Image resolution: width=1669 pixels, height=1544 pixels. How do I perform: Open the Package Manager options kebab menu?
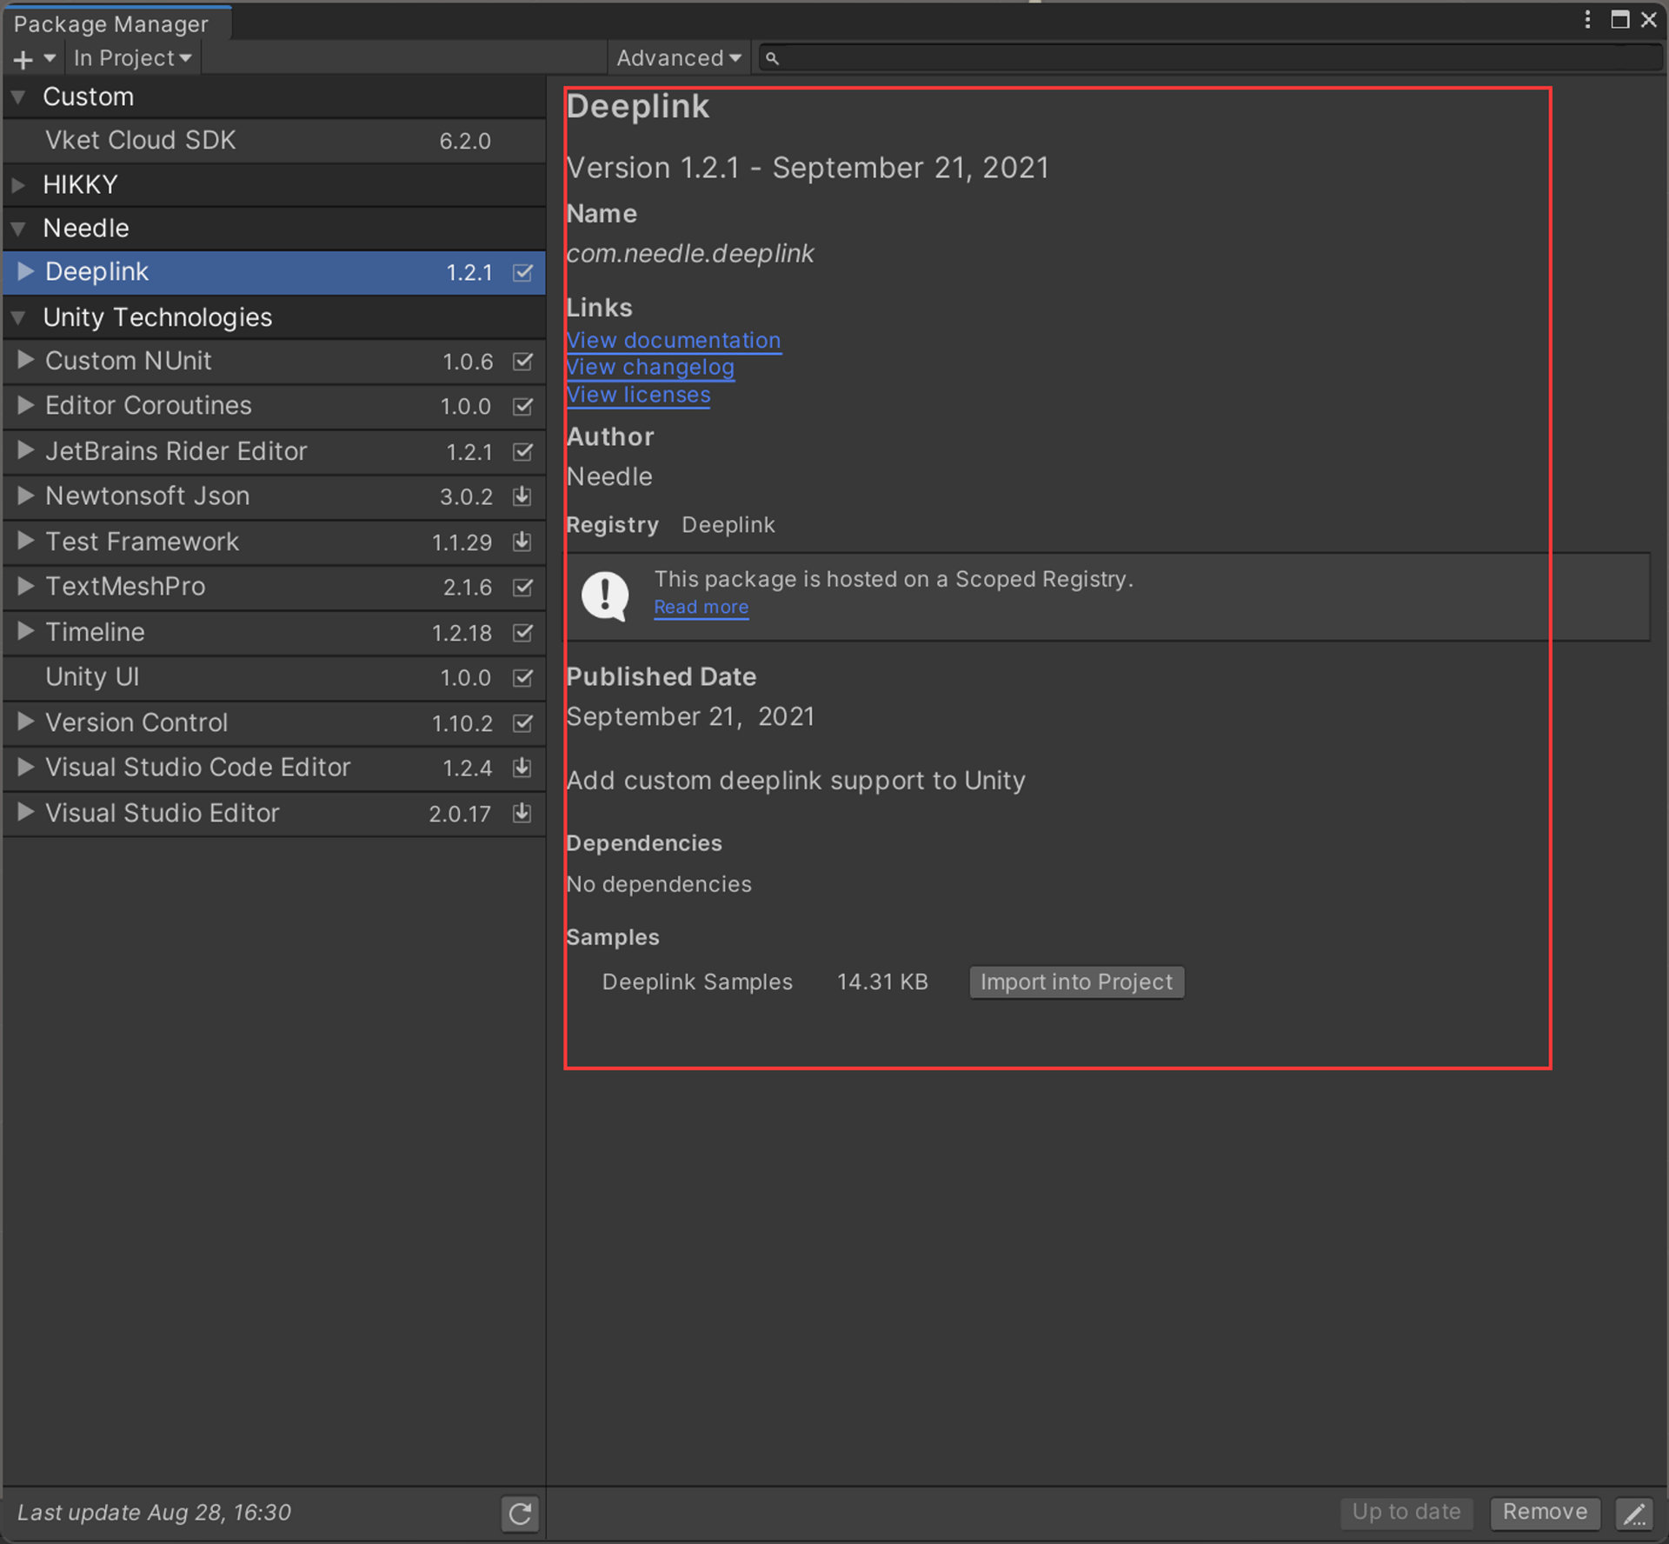[x=1587, y=19]
